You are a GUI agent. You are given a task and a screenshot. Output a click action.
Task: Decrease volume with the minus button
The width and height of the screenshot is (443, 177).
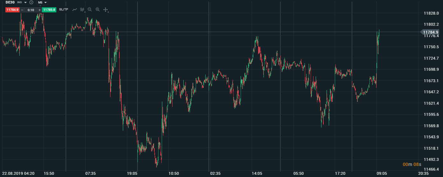[x=22, y=10]
